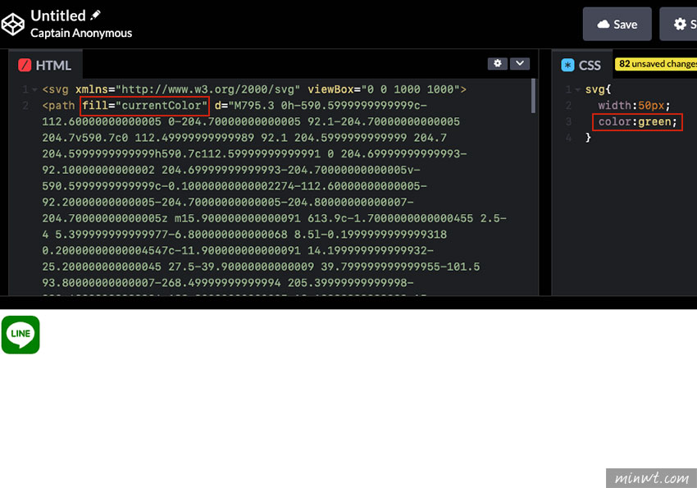Save the pen with Save button

(x=617, y=24)
